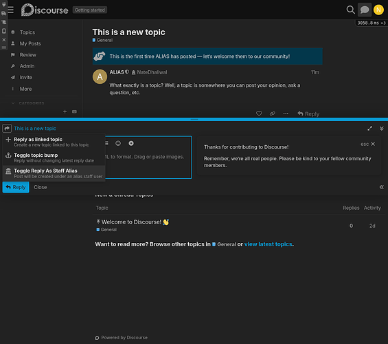Hide preview with double chevron left
The width and height of the screenshot is (388, 344).
(381, 187)
